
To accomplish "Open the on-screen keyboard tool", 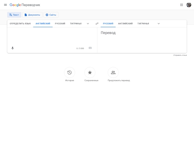I will point(90,48).
